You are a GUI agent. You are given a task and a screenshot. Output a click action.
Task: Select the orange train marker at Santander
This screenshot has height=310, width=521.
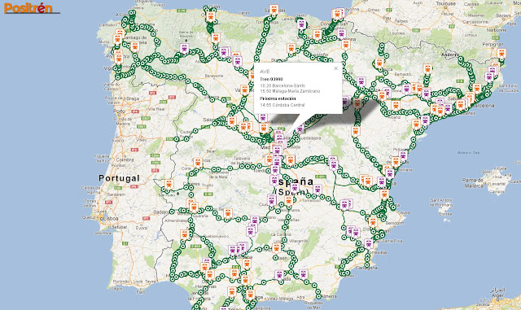click(274, 9)
